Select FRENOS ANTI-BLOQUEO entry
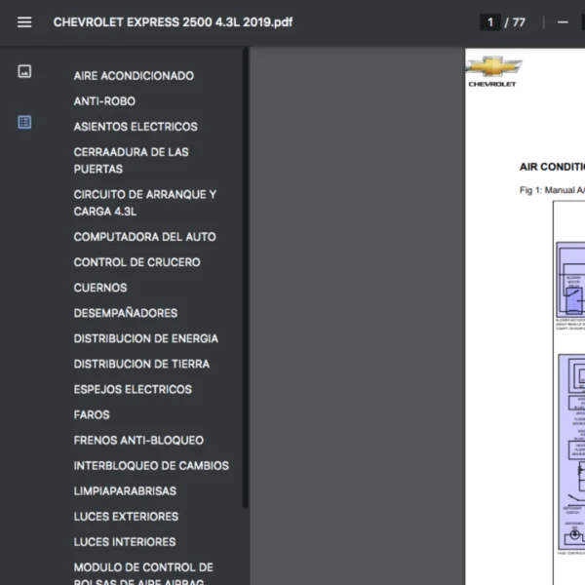This screenshot has height=585, width=585. click(138, 440)
